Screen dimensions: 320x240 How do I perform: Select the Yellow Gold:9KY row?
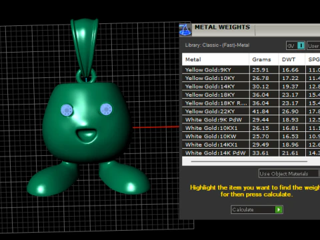[x=251, y=70]
